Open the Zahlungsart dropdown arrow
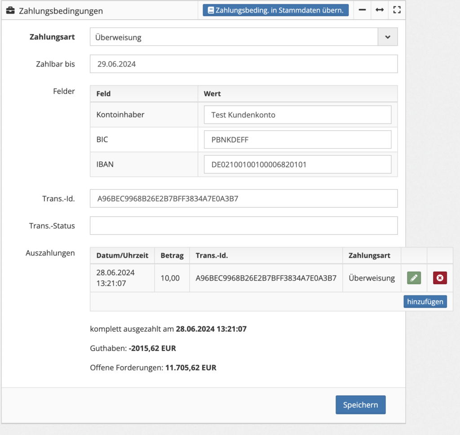The height and width of the screenshot is (435, 460). click(x=388, y=37)
